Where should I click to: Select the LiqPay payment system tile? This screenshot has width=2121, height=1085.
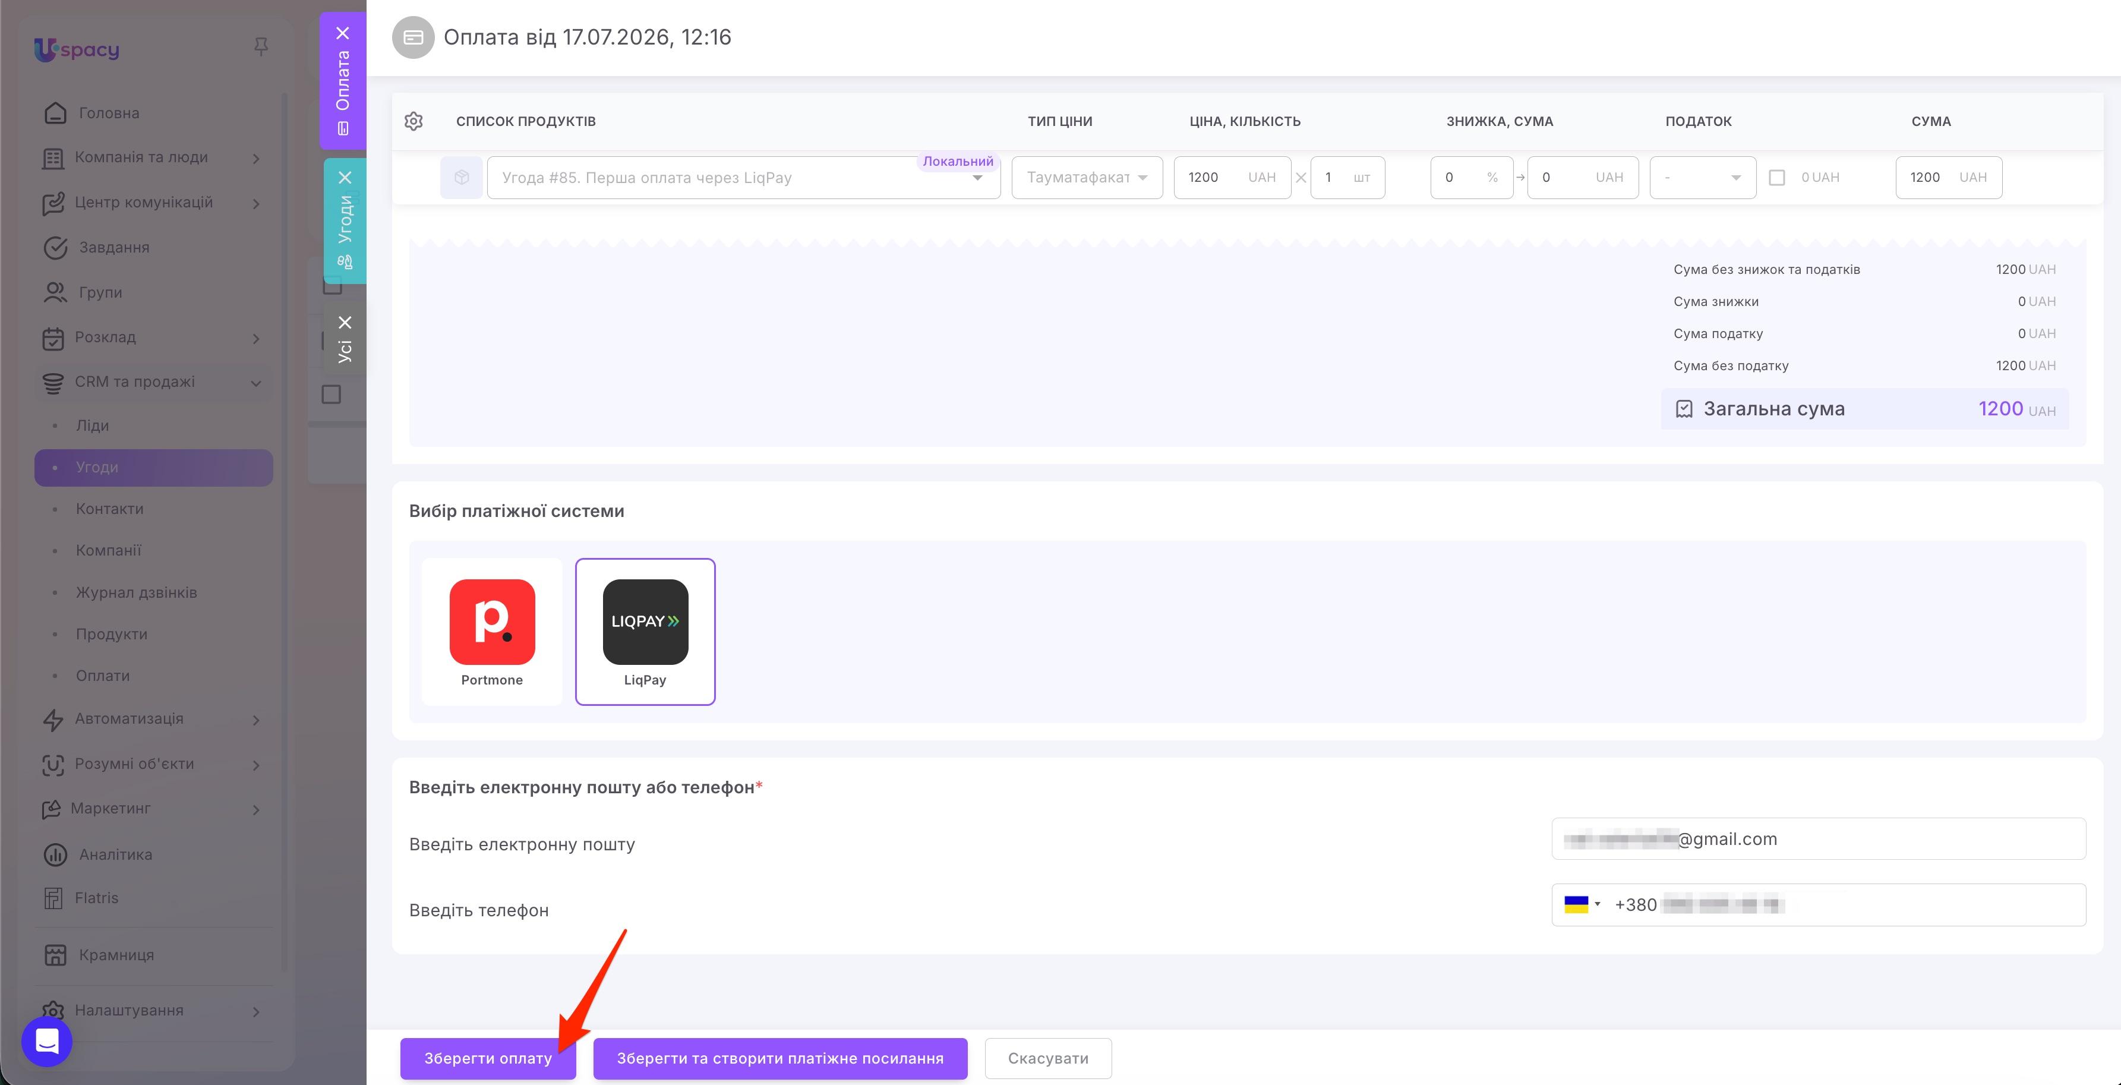pyautogui.click(x=645, y=632)
